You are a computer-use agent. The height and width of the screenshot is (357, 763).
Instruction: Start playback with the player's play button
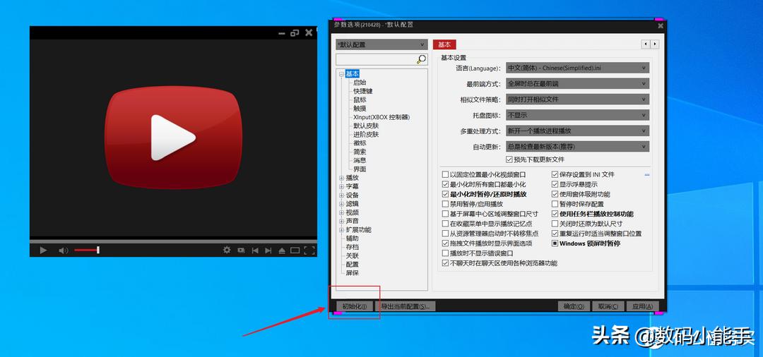coord(43,250)
